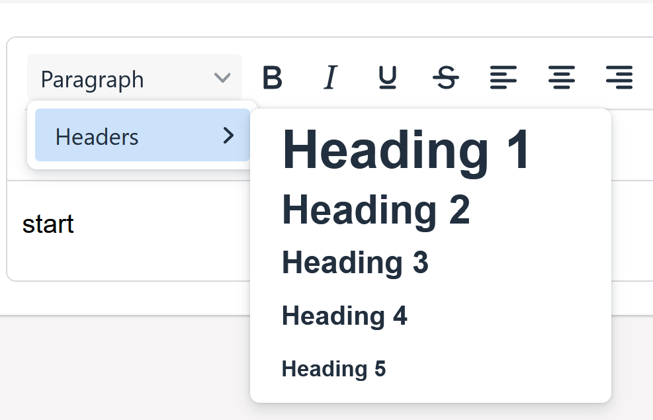The width and height of the screenshot is (653, 420).
Task: Select the Headers menu item
Action: point(97,137)
